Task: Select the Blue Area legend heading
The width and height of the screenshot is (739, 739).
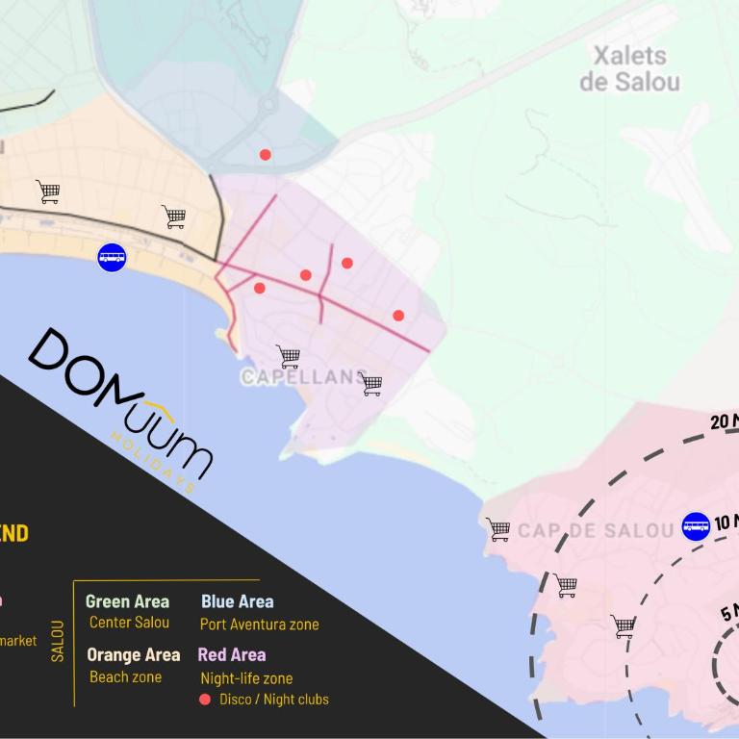Action: click(238, 601)
